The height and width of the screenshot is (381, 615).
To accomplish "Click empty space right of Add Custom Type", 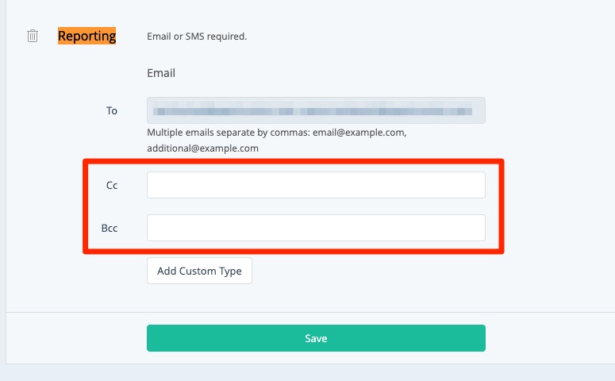I will pos(381,271).
